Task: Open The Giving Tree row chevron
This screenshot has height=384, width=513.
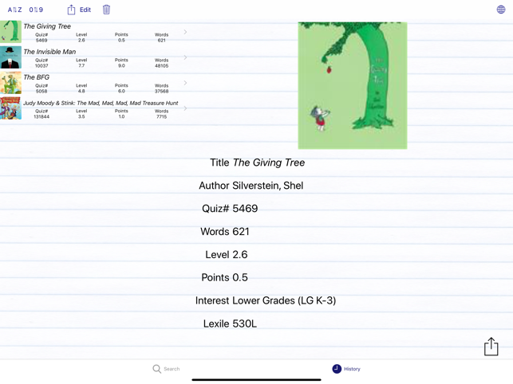Action: click(x=185, y=32)
